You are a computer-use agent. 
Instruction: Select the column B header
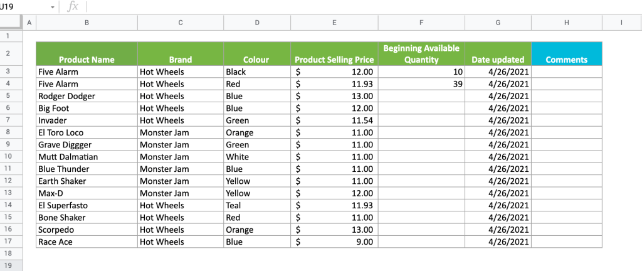pyautogui.click(x=87, y=23)
